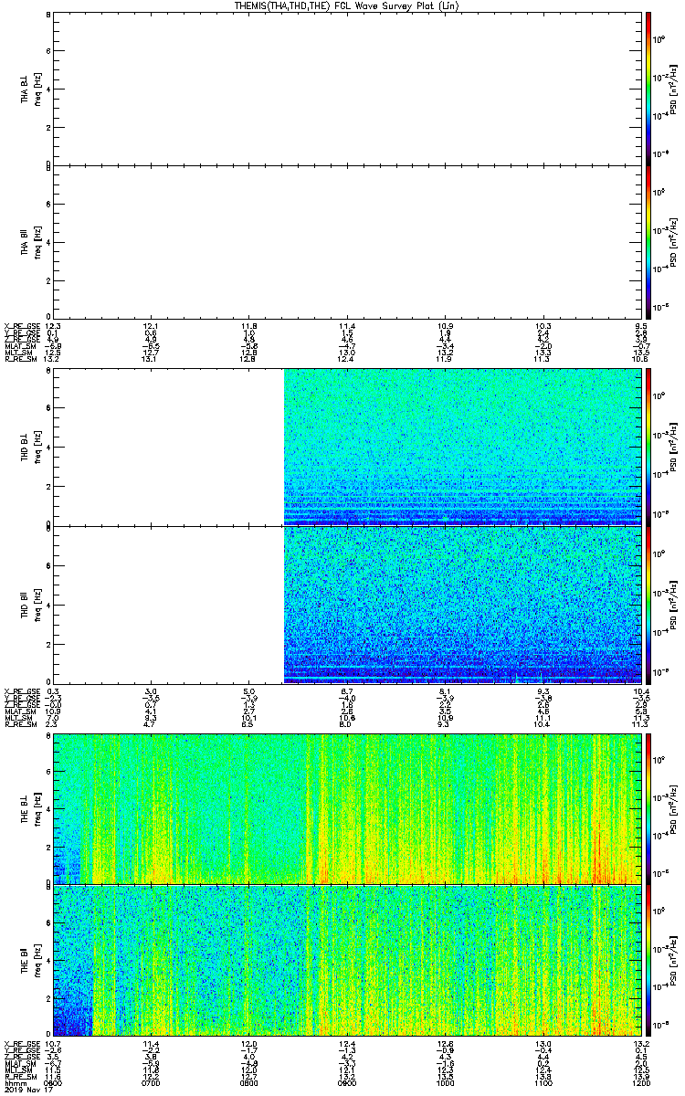This screenshot has width=685, height=1096.
Task: Click the X_RE_GSE row label below the THA panels
Action: tap(21, 326)
